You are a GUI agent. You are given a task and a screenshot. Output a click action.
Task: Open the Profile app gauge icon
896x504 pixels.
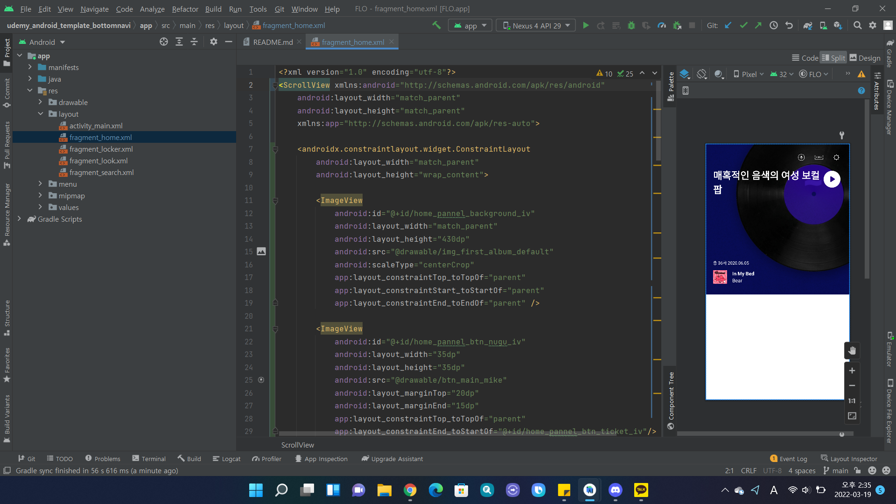[x=661, y=26]
